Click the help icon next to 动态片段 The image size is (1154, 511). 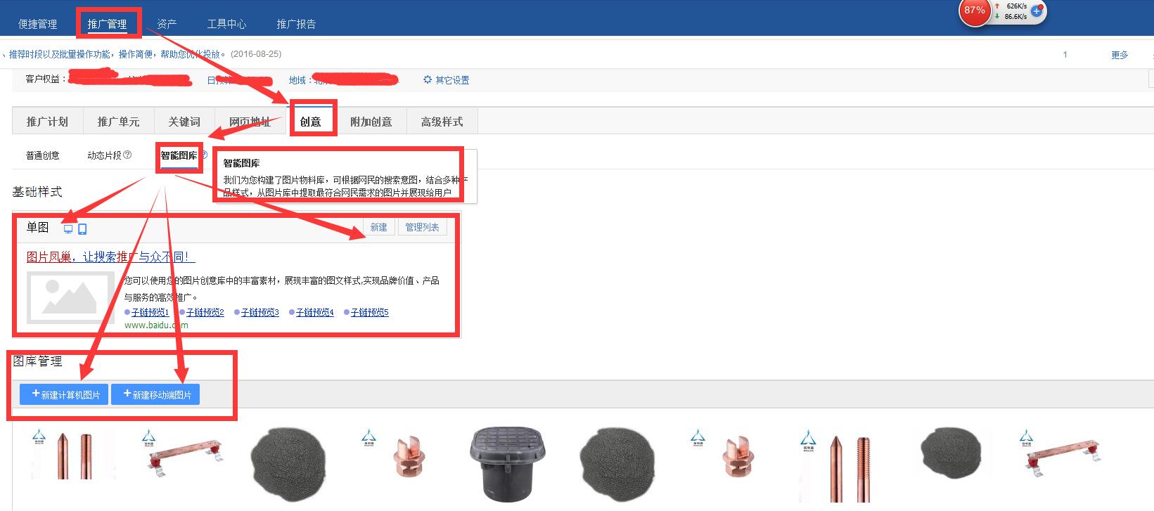click(127, 155)
